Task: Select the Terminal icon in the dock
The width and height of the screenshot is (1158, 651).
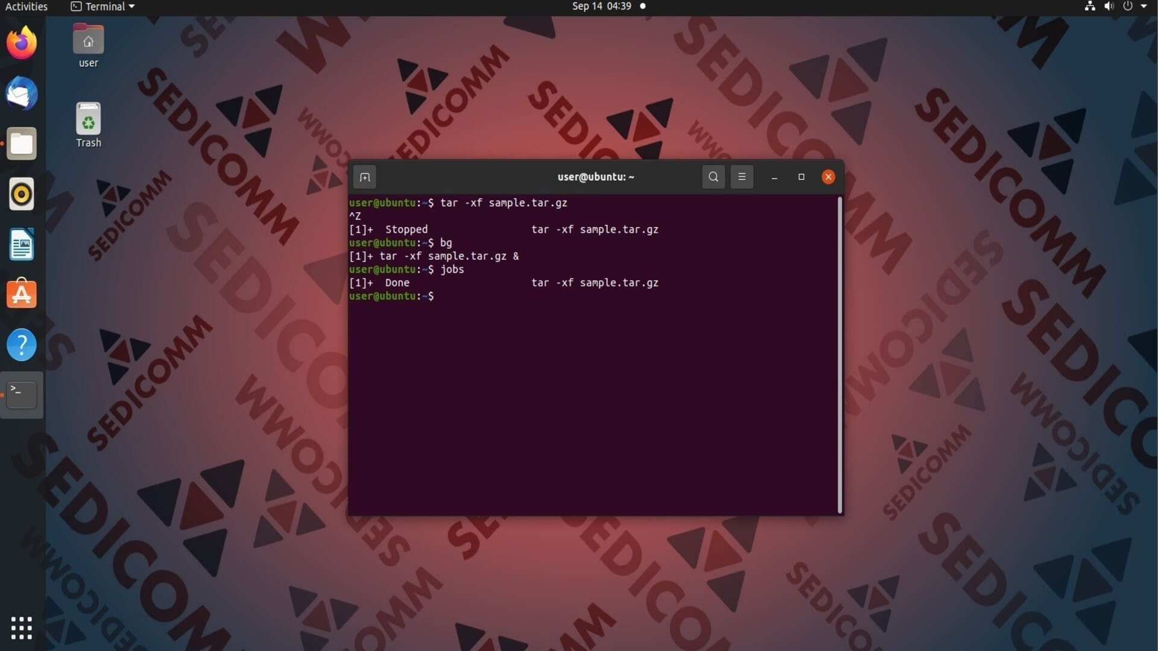Action: 22,395
